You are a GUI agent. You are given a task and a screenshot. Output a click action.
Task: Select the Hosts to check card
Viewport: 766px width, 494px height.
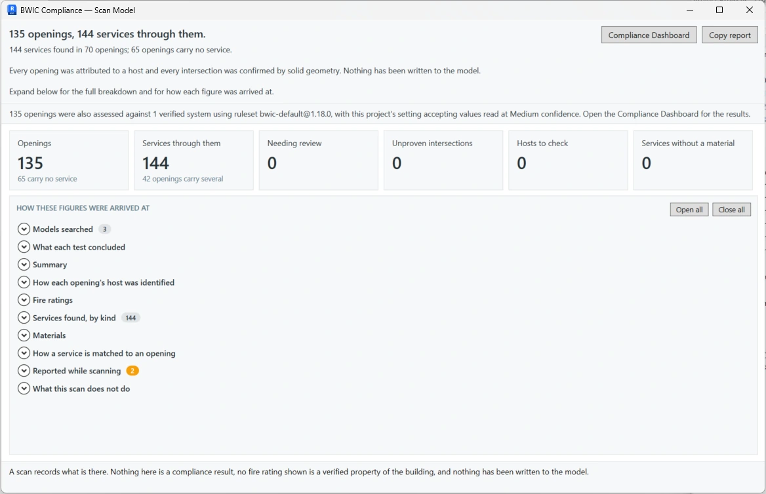point(568,160)
